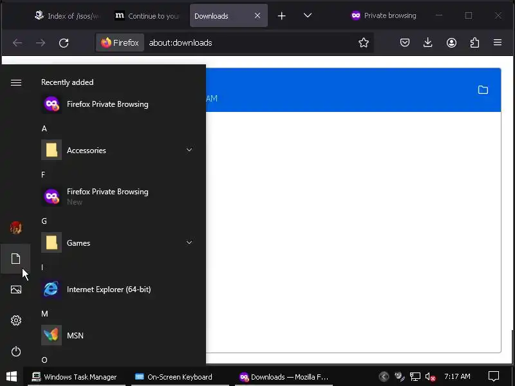The height and width of the screenshot is (386, 515).
Task: Bookmark this page with star
Action: click(x=363, y=42)
